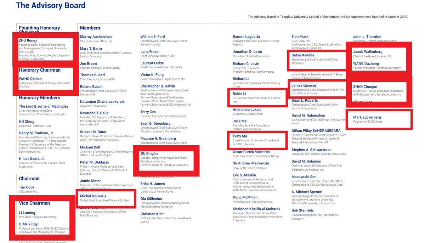
Task: Open LI Luming's entry
Action: [x=27, y=213]
